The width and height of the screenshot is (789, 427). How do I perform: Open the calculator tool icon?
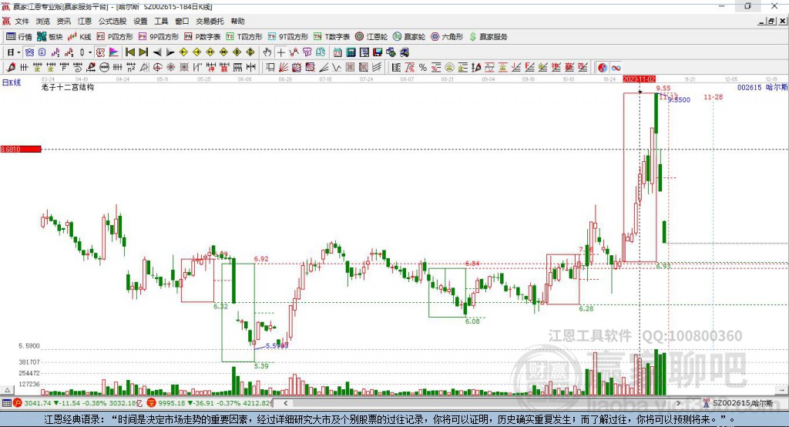pos(351,52)
